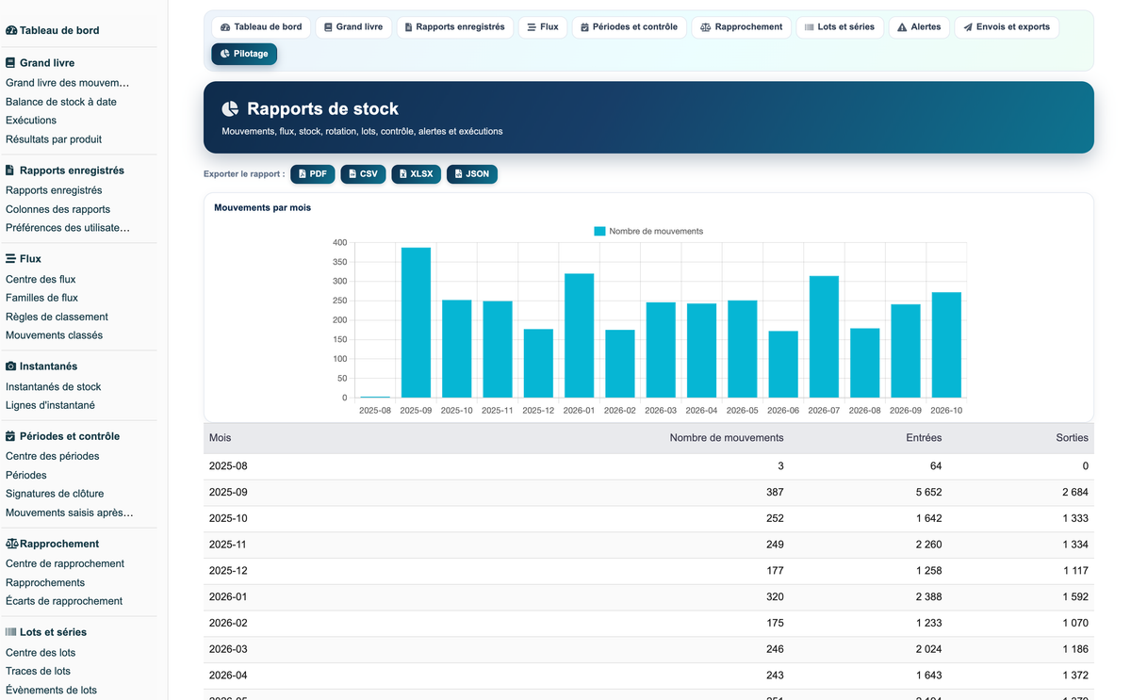Open Familles de flux link

tap(42, 298)
